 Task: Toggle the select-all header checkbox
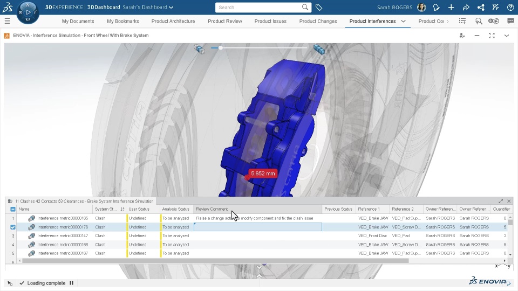(x=12, y=209)
